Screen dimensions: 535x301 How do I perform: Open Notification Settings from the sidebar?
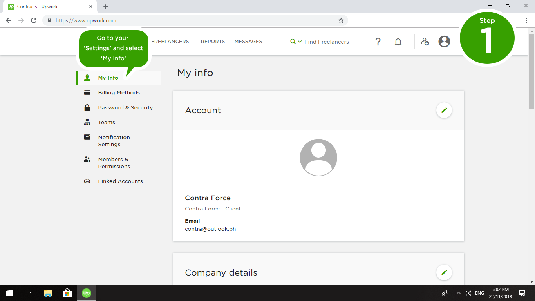[x=114, y=141]
